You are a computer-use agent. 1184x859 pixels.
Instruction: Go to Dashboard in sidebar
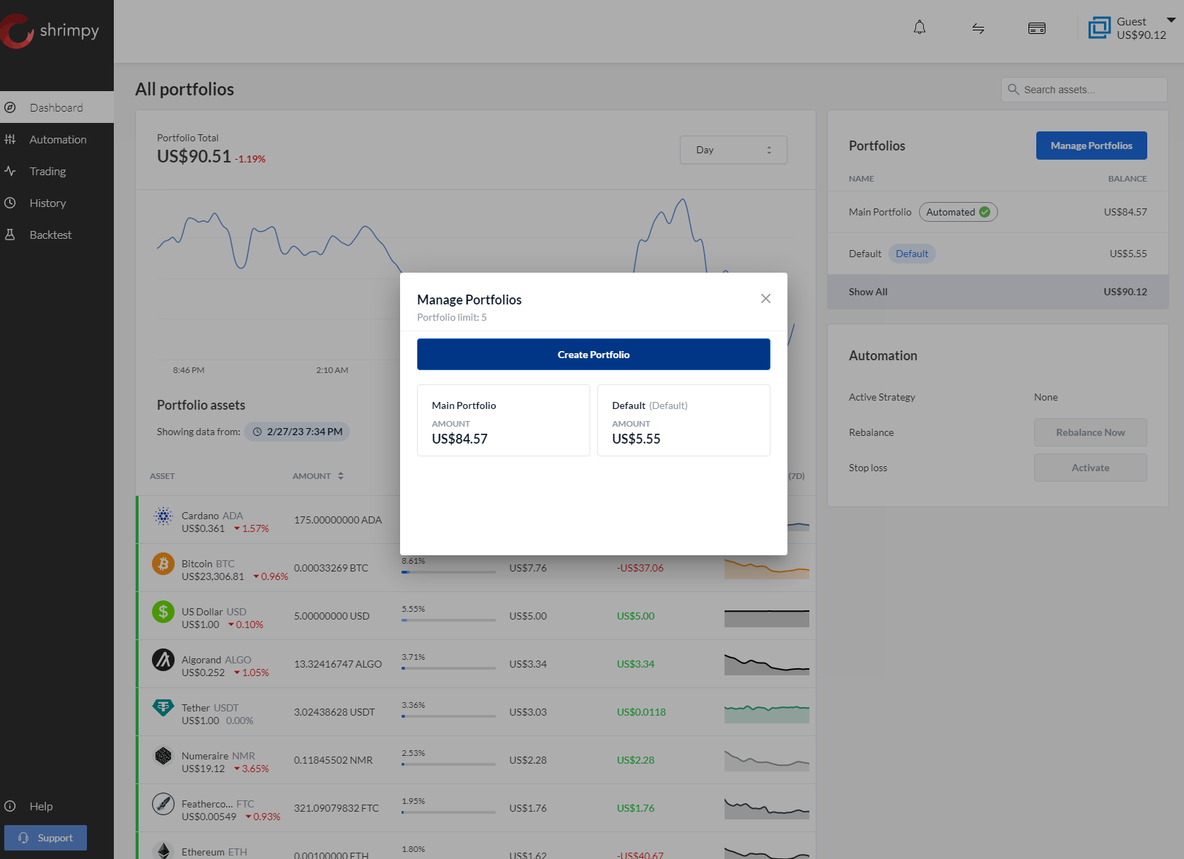[57, 107]
